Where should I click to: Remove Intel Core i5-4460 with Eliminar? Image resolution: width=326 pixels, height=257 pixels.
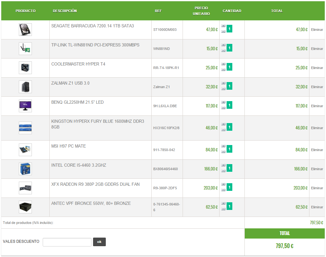click(317, 169)
